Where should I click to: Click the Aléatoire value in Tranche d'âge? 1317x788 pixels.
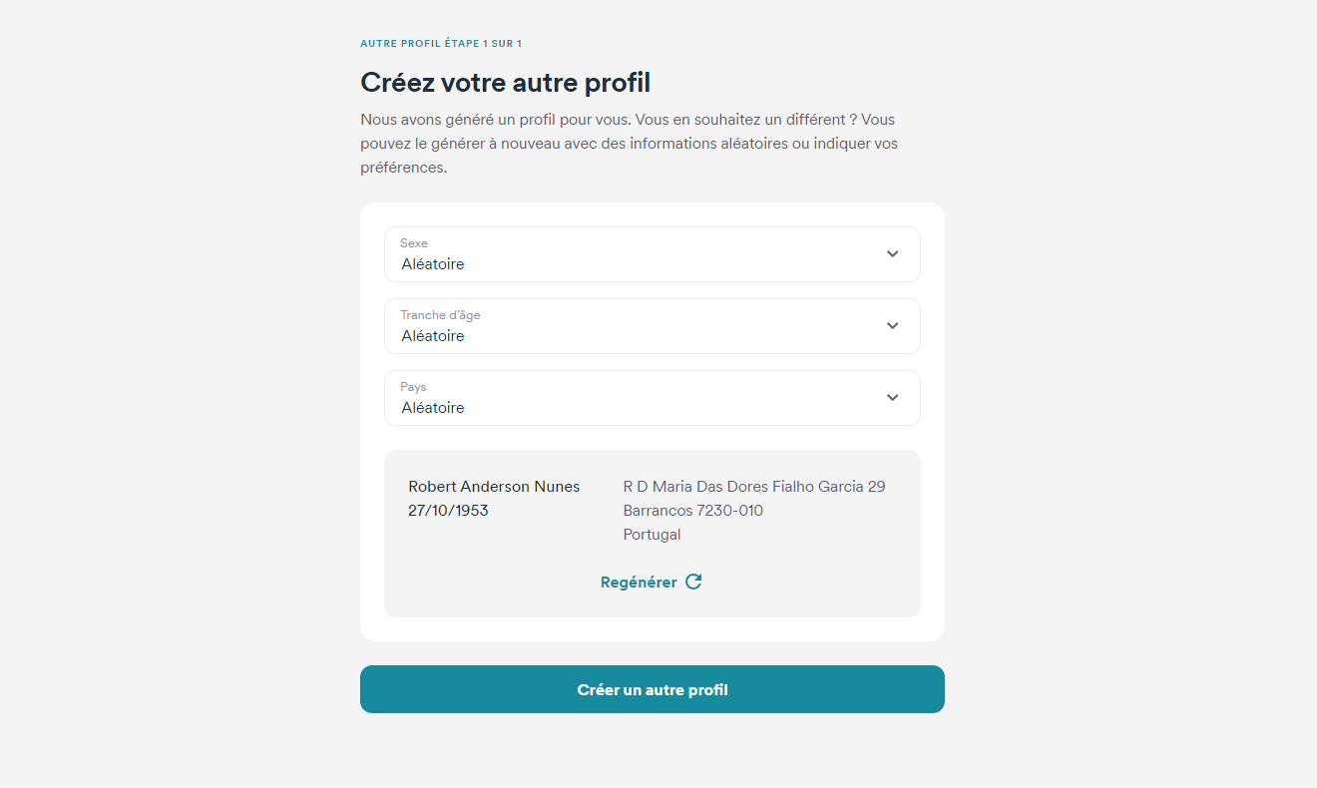[432, 335]
